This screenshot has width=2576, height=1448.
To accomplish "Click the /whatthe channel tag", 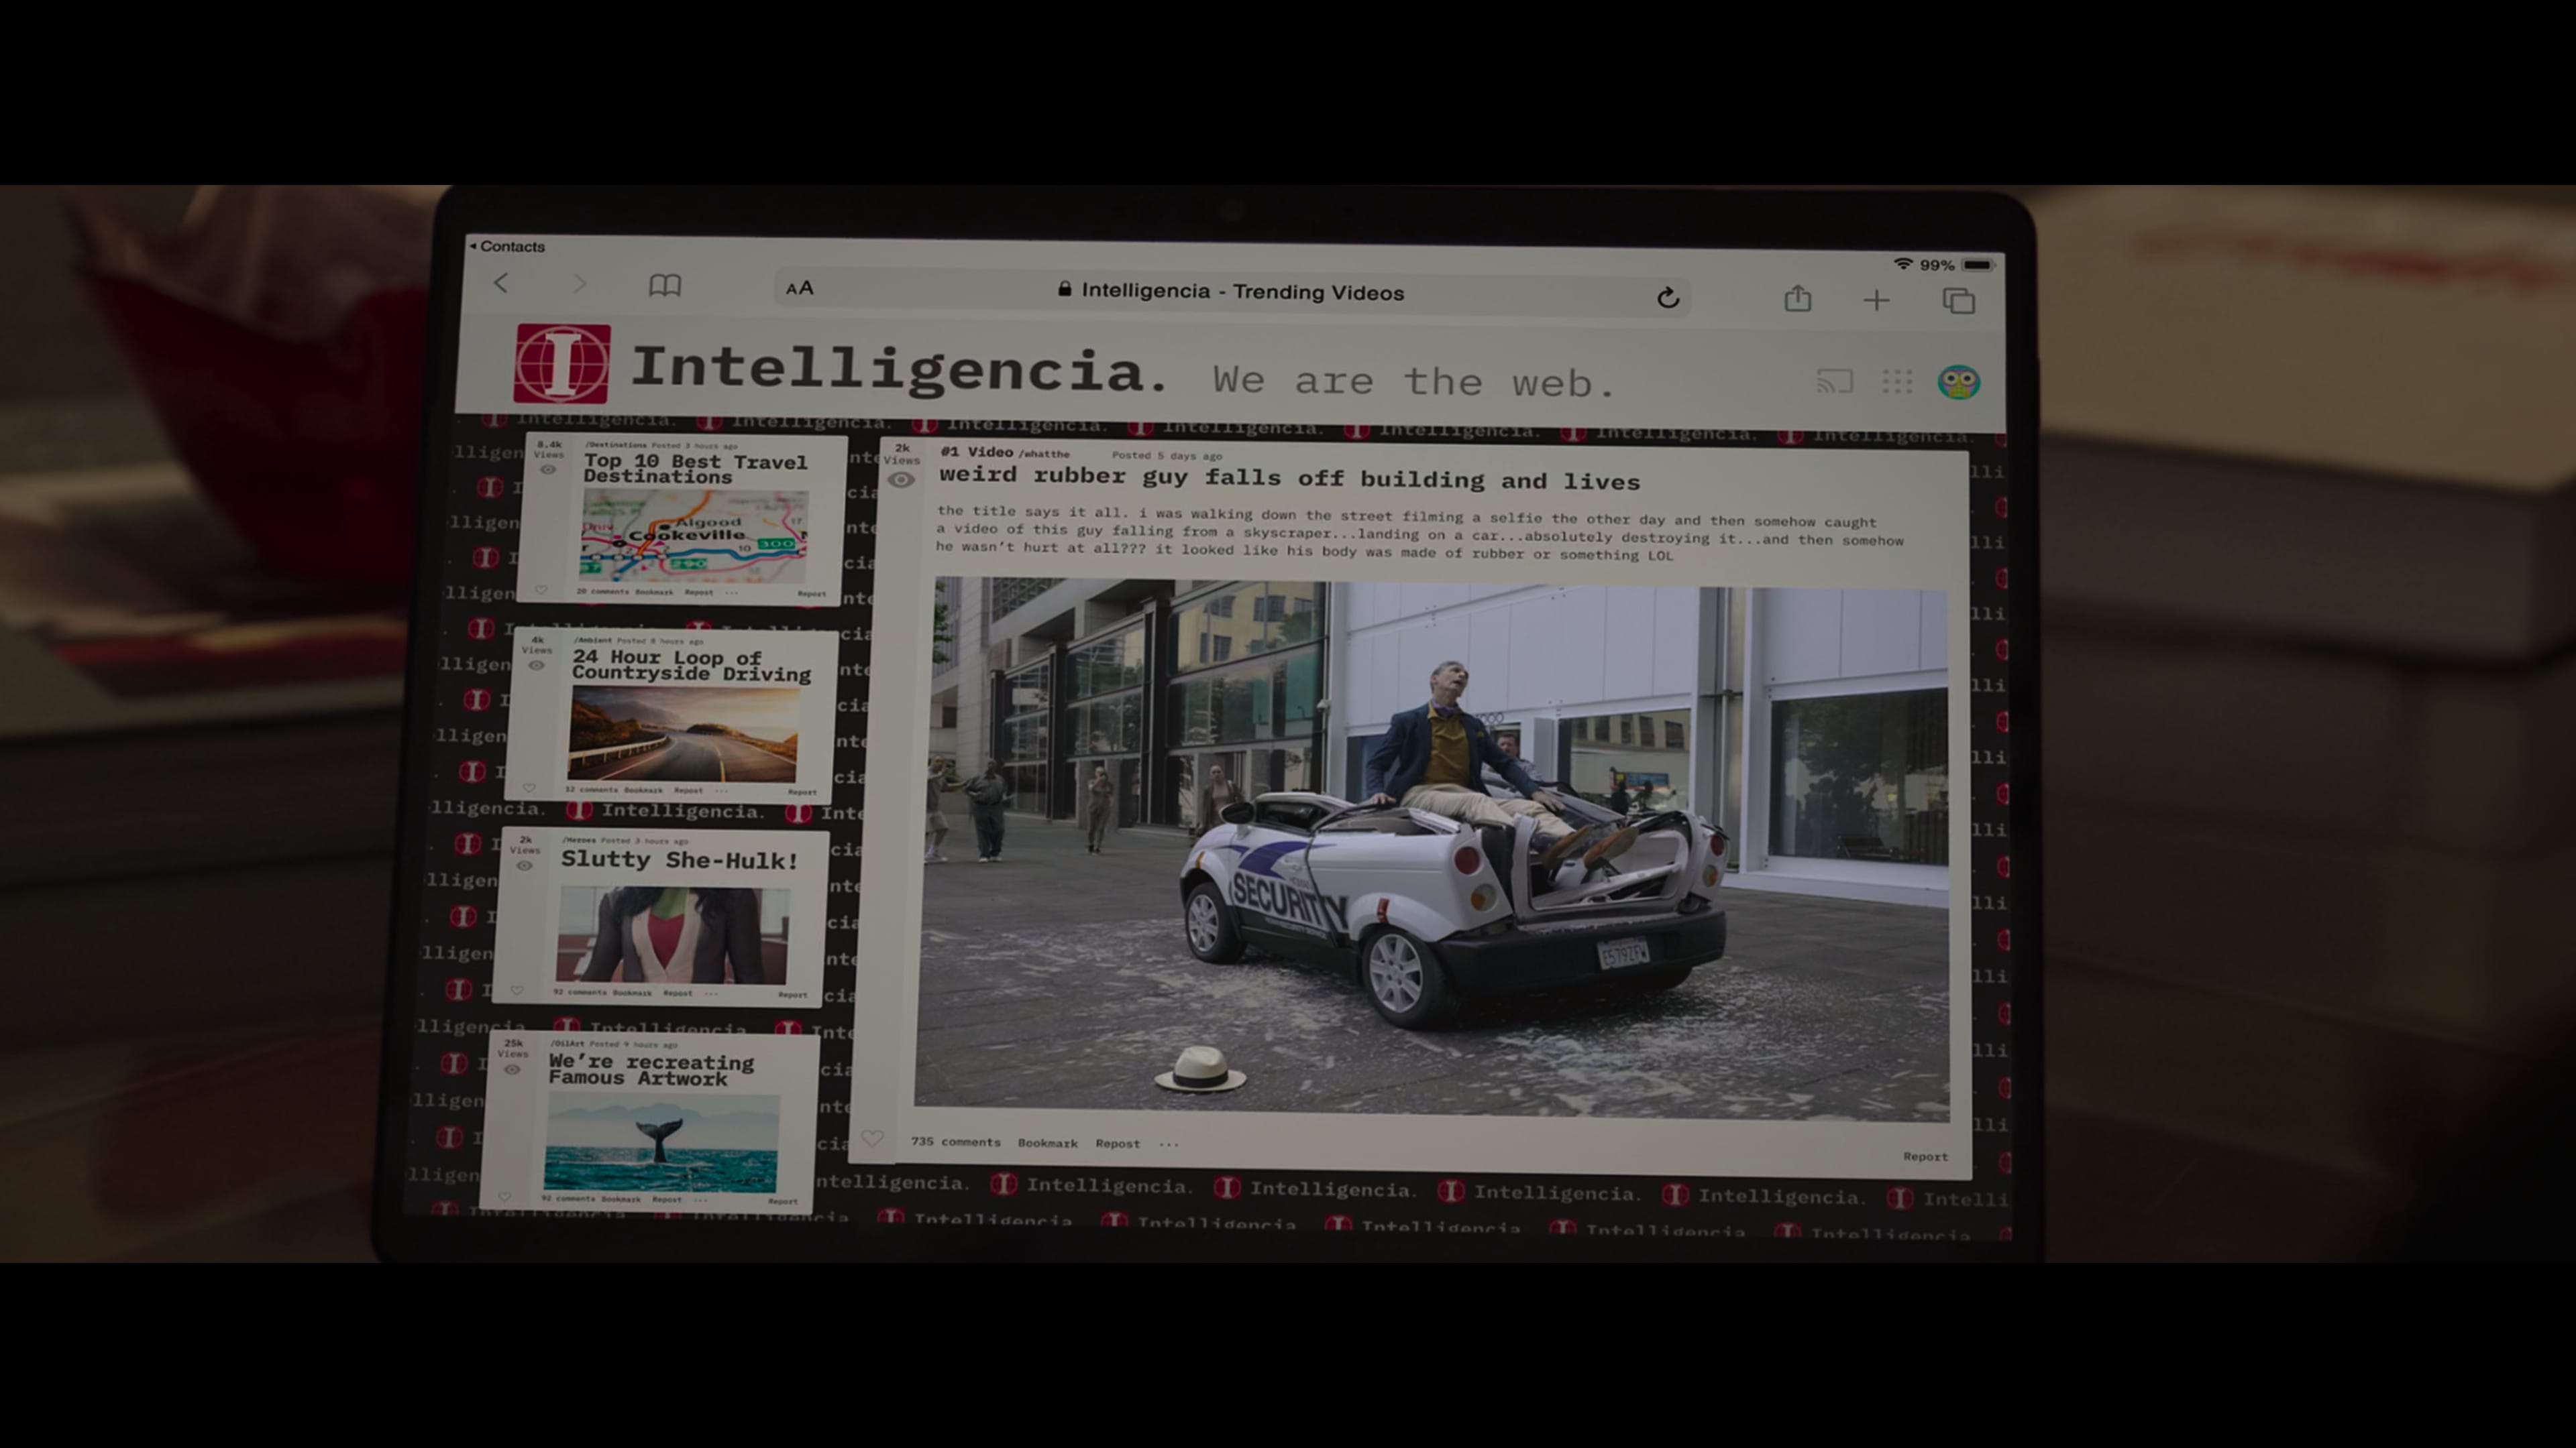I will [1044, 454].
